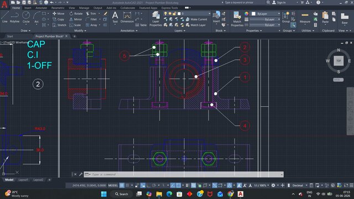Click Make Current layer button

(196, 19)
